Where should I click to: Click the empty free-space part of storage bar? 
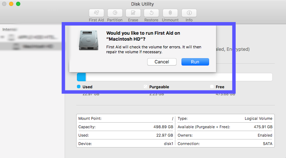click(179, 77)
